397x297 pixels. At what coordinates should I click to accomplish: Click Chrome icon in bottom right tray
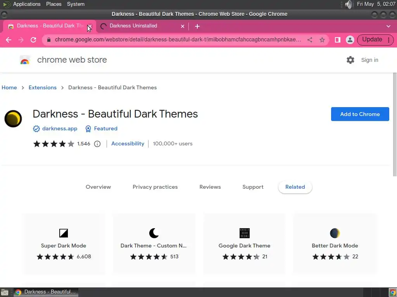click(392, 292)
